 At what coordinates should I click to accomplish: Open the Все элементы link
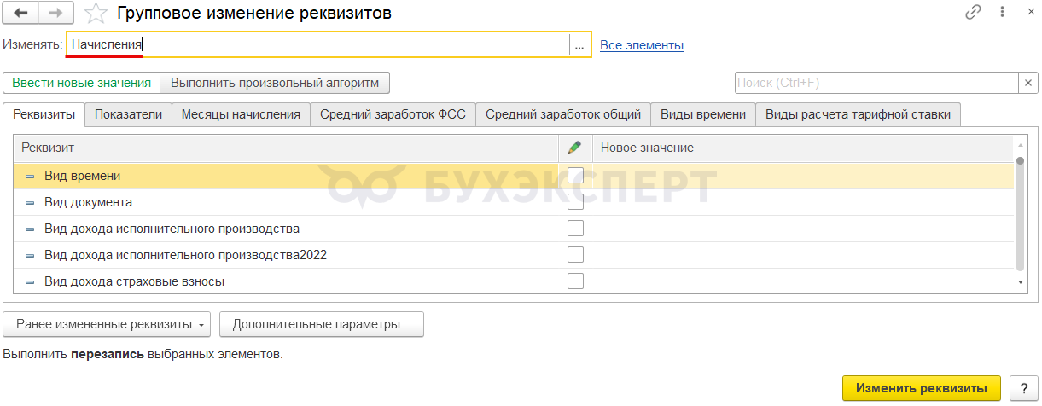(x=642, y=45)
